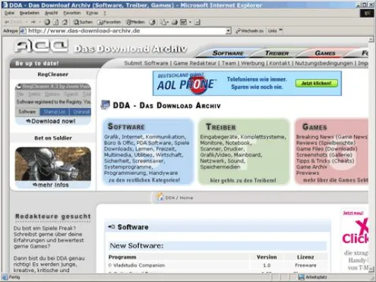Open the Favoriten menu in menu bar
Image resolution: width=376 pixels, height=282 pixels.
click(x=72, y=13)
